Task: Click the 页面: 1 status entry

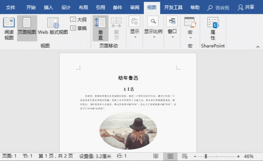Action: pyautogui.click(x=9, y=156)
